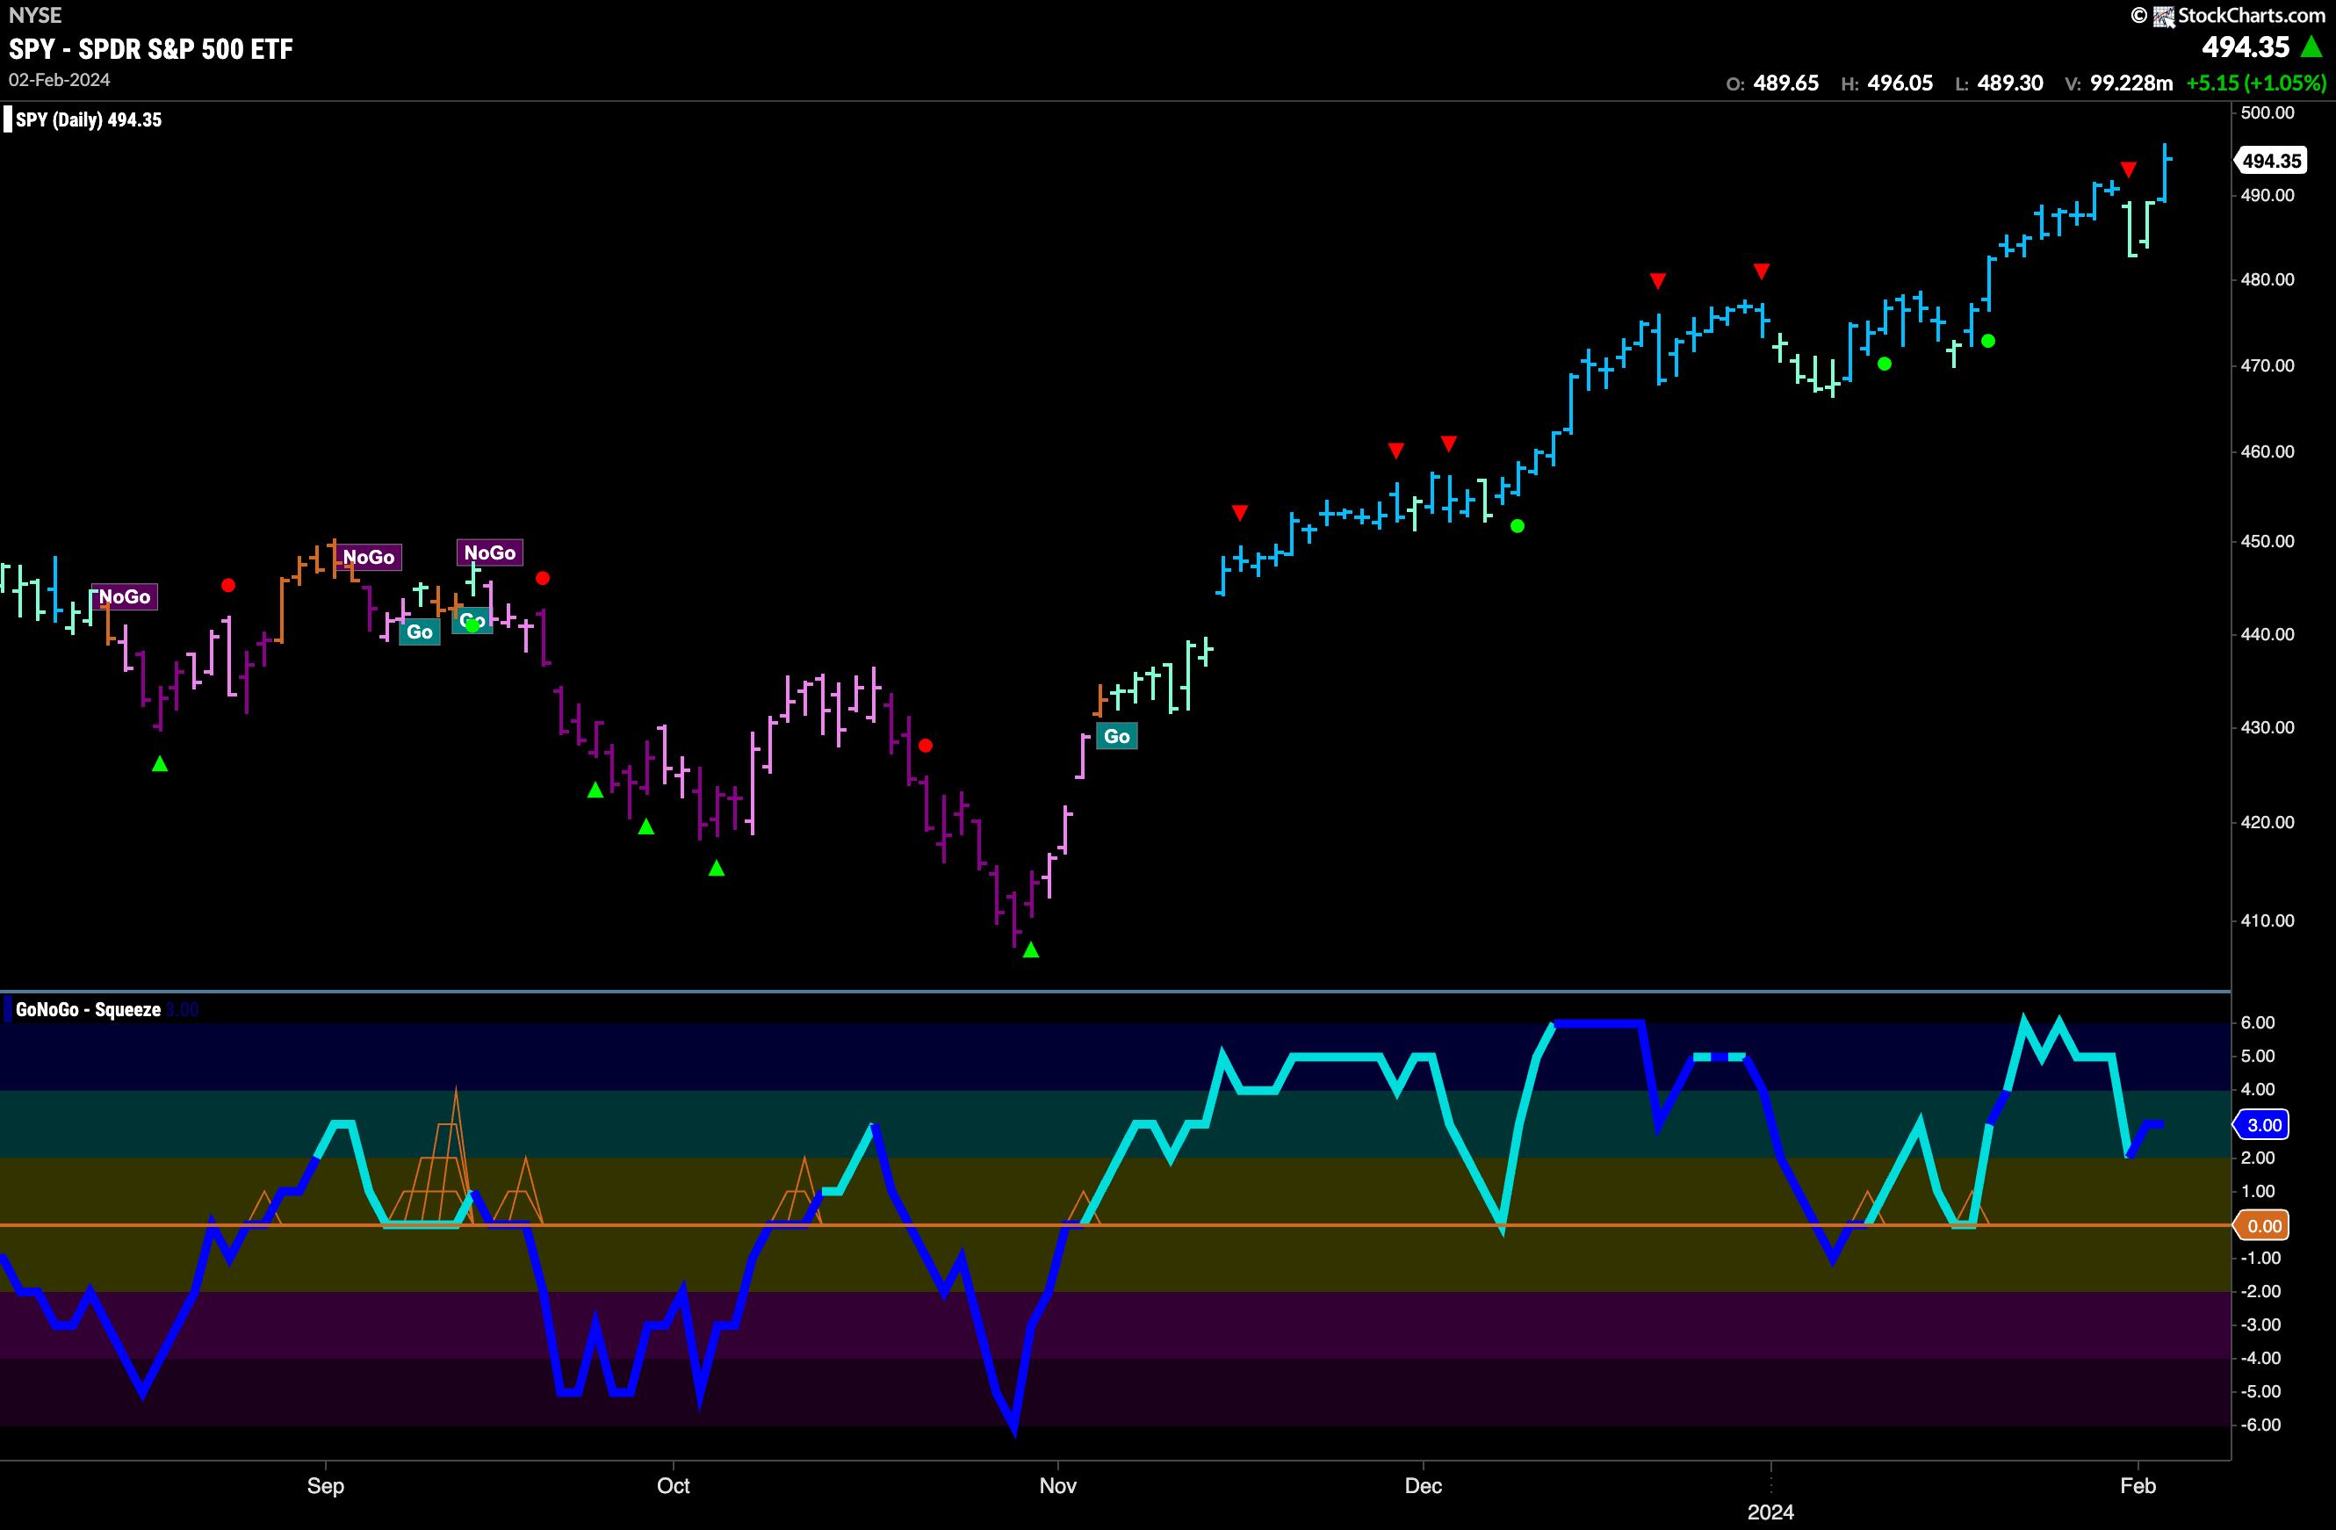Screen dimensions: 2336x1530
Task: Click the 450.00 price axis label
Action: coord(2268,541)
